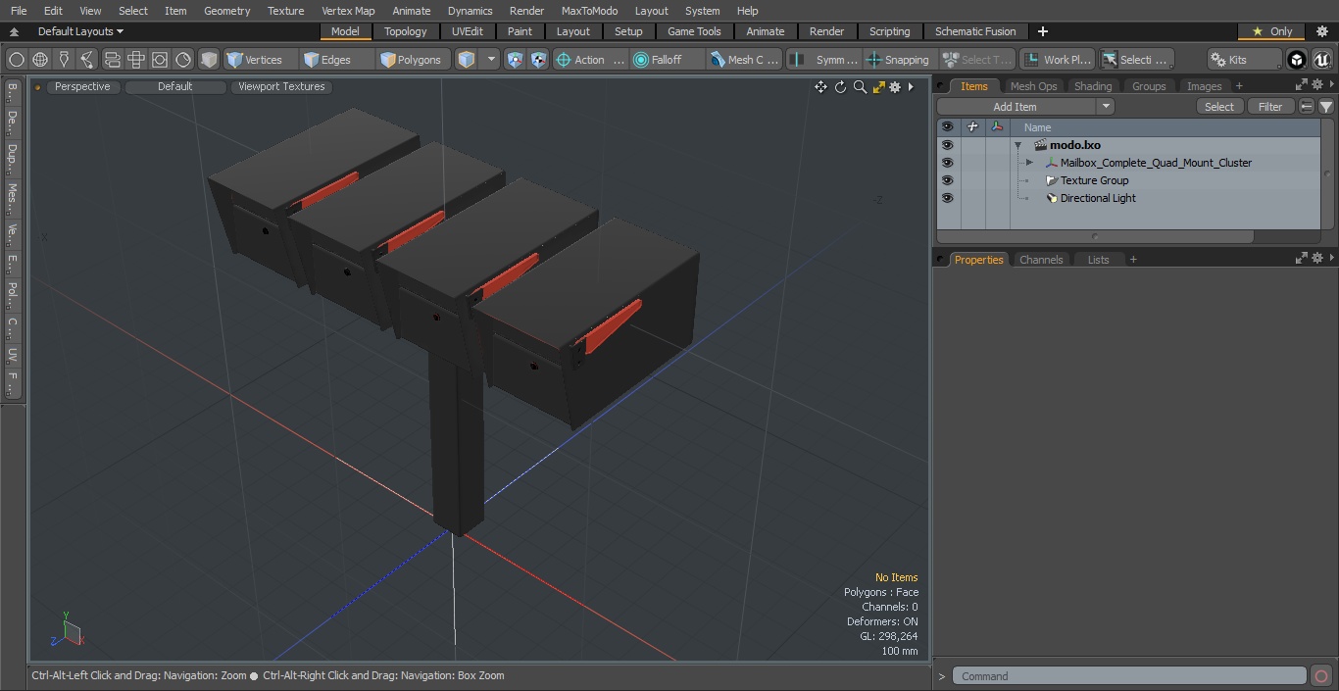Image resolution: width=1339 pixels, height=691 pixels.
Task: Open Properties panel gear settings
Action: tap(1317, 258)
